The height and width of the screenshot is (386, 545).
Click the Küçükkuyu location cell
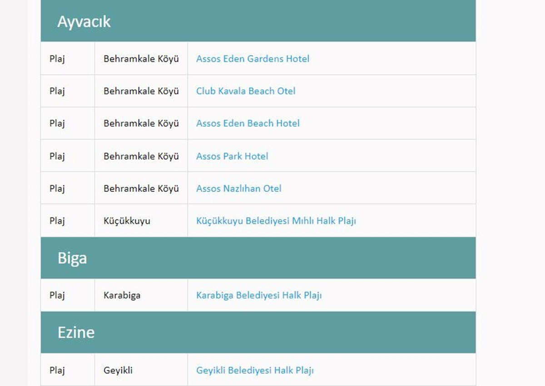(x=141, y=221)
